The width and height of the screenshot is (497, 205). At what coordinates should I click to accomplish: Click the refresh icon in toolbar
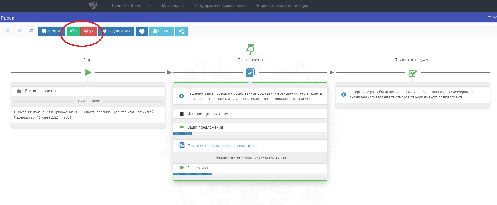coord(32,31)
